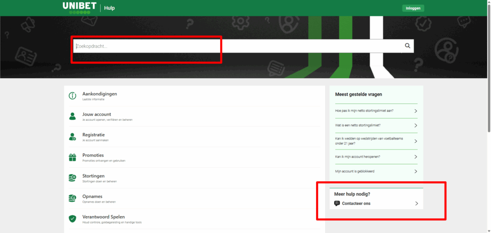Click the Unibet logo

point(80,8)
